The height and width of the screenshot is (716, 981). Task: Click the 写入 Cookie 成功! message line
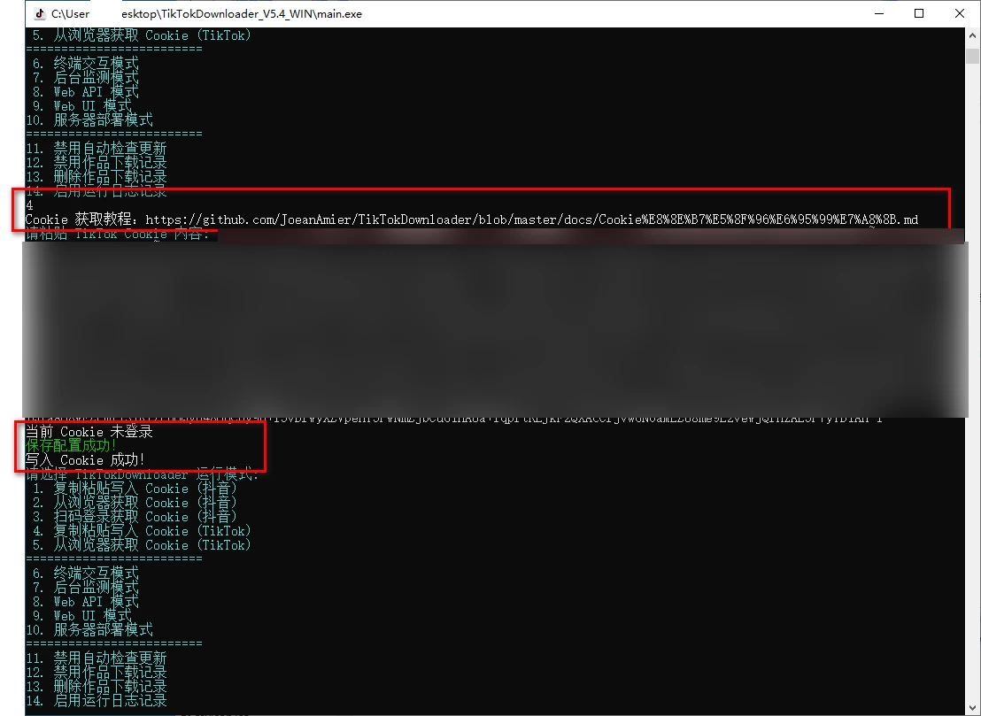coord(86,459)
